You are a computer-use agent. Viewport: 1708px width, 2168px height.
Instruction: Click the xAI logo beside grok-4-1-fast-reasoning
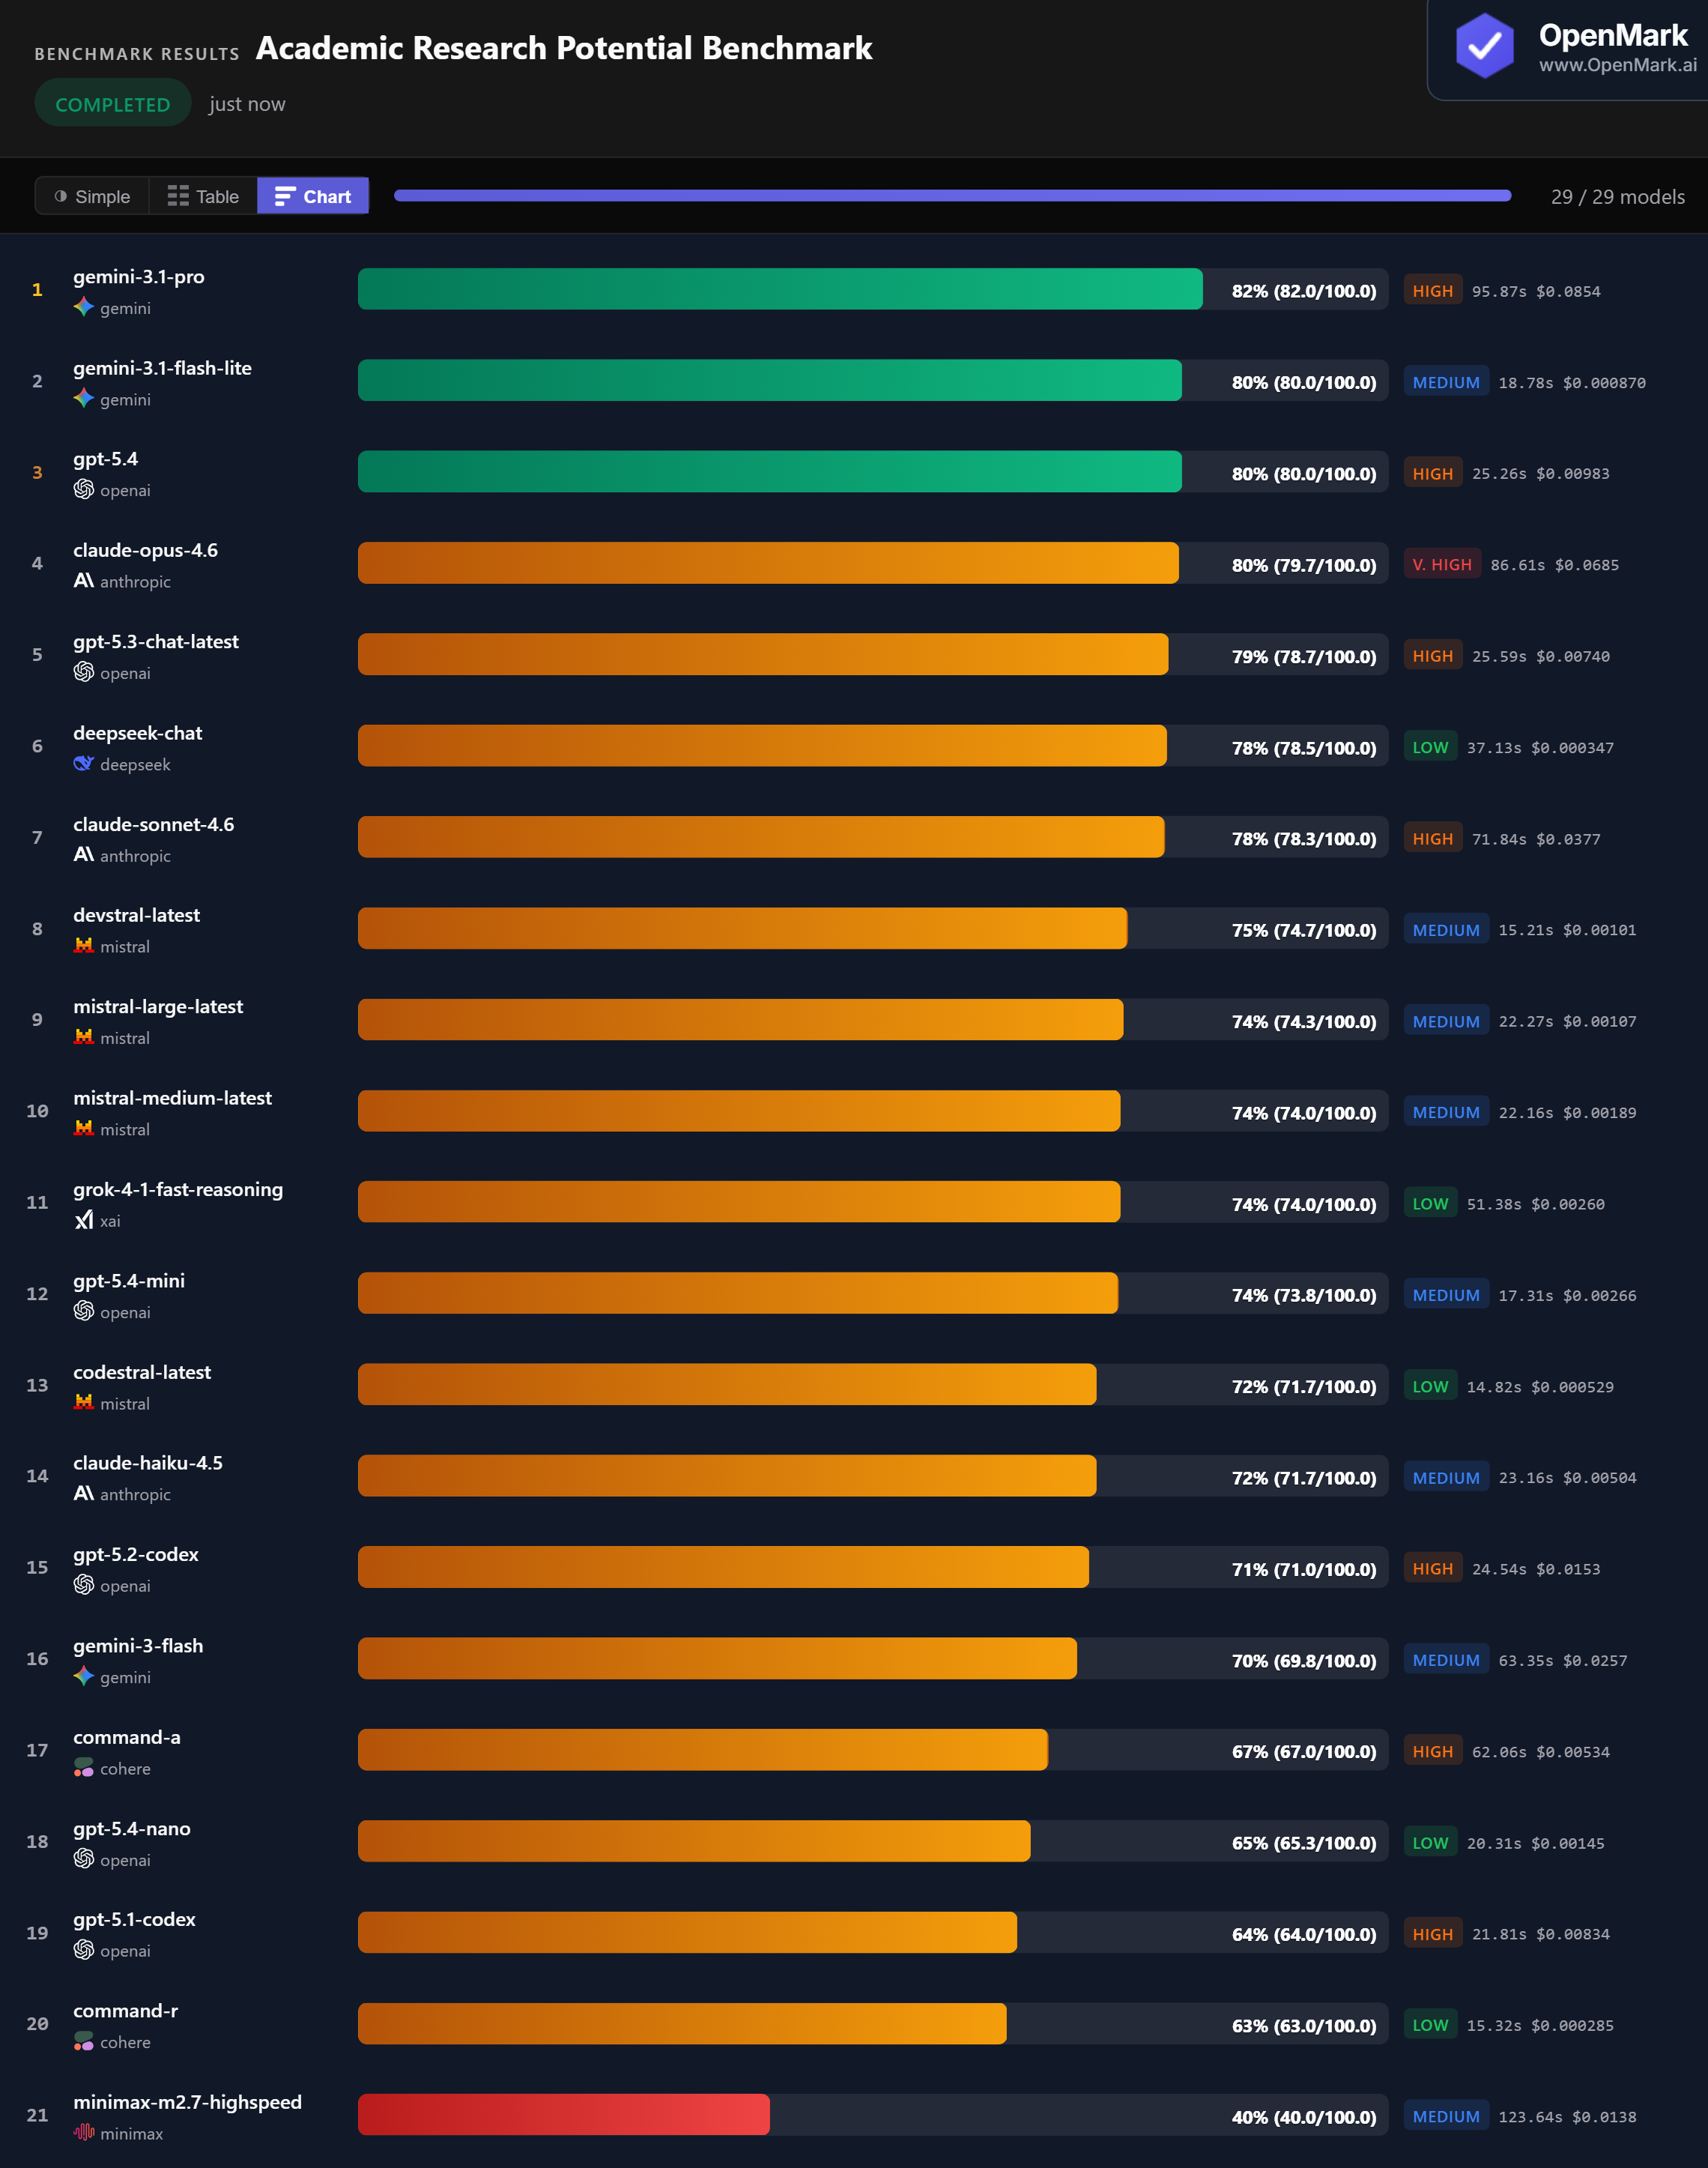coord(84,1221)
